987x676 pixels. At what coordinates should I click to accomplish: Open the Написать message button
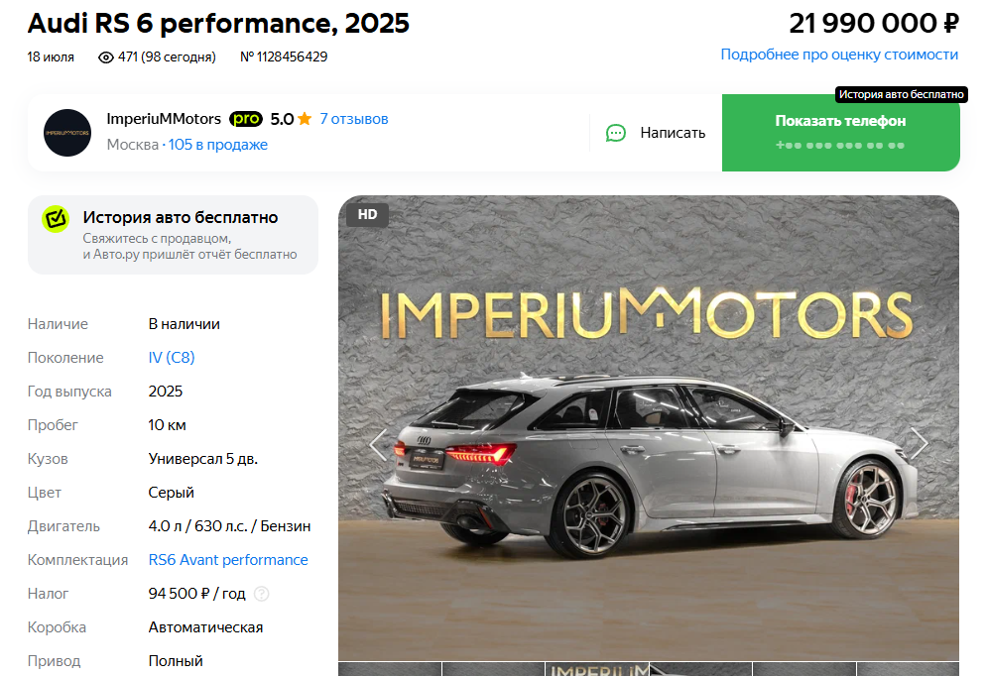tap(656, 133)
